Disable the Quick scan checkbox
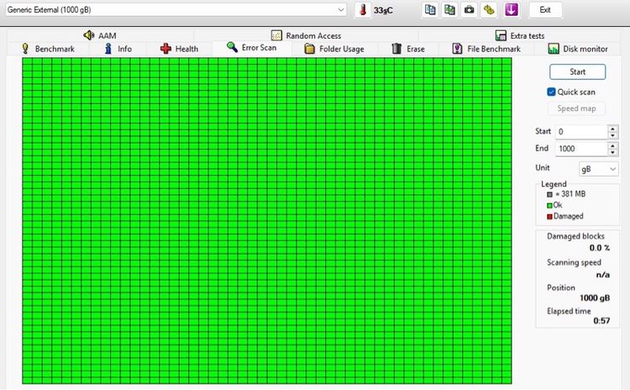Screen dimensions: 630x390 (x=551, y=92)
